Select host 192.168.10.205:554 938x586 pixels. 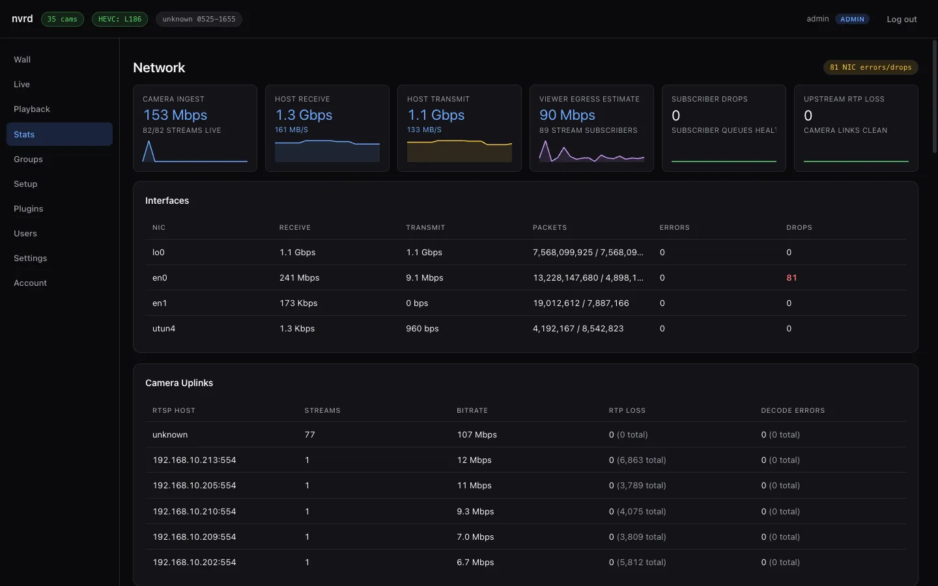(x=194, y=485)
